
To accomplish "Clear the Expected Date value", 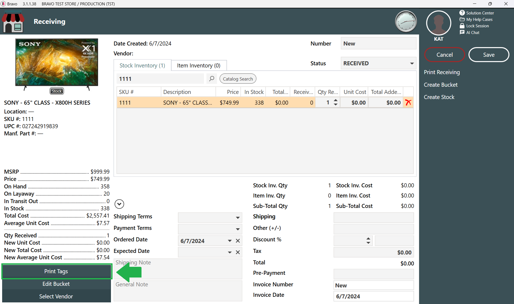I will (x=238, y=252).
